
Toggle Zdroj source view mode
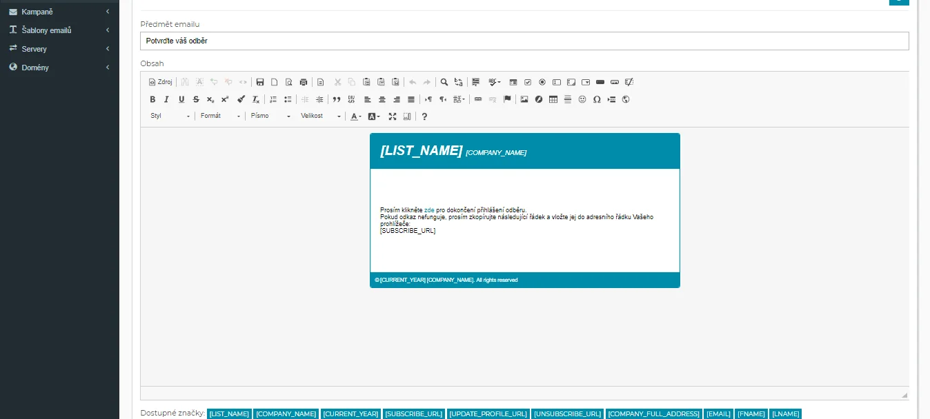pyautogui.click(x=161, y=82)
